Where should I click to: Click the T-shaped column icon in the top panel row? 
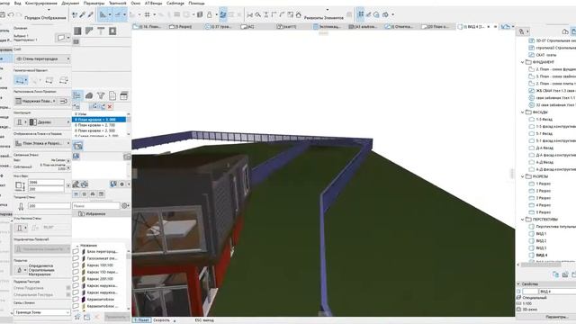point(101,31)
